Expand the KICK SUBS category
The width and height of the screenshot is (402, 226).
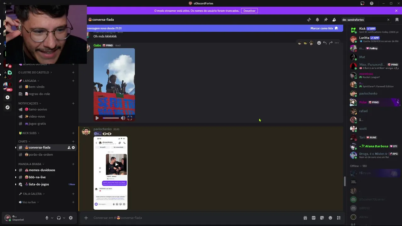click(29, 133)
